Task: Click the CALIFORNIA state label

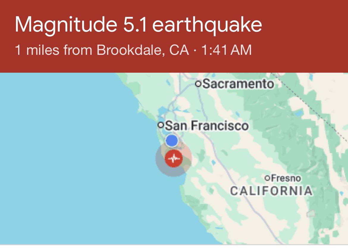Action: click(x=271, y=191)
